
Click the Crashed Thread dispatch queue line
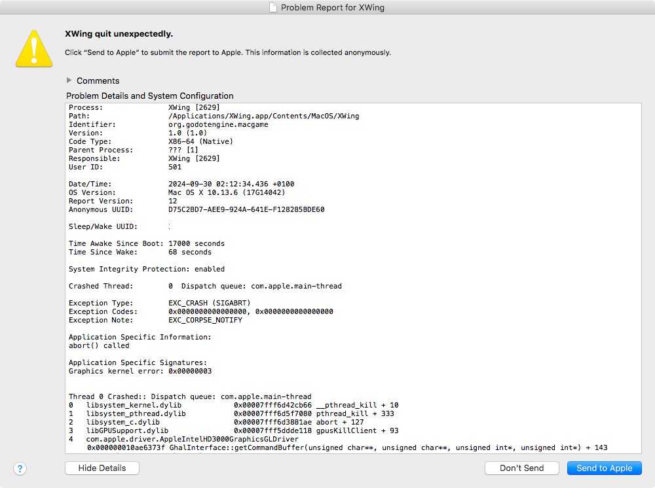tap(205, 286)
